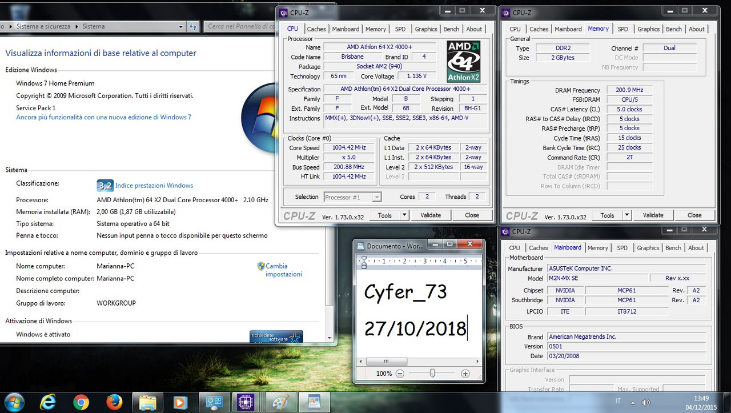731x413 pixels.
Task: Switch to the Graphics tab in CPU-Z
Action: tap(425, 29)
